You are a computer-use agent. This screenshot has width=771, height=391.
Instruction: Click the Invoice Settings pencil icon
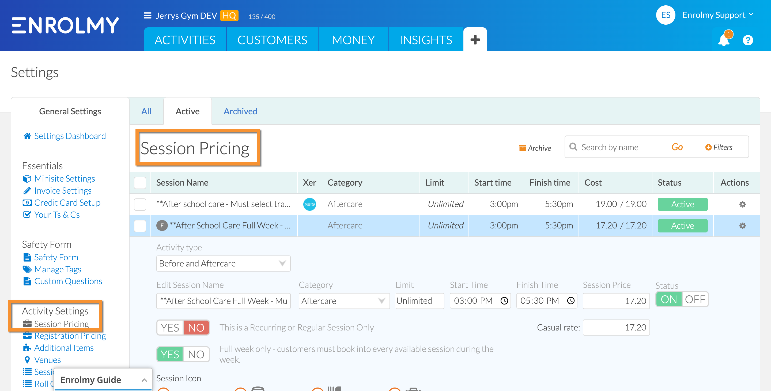click(x=27, y=191)
